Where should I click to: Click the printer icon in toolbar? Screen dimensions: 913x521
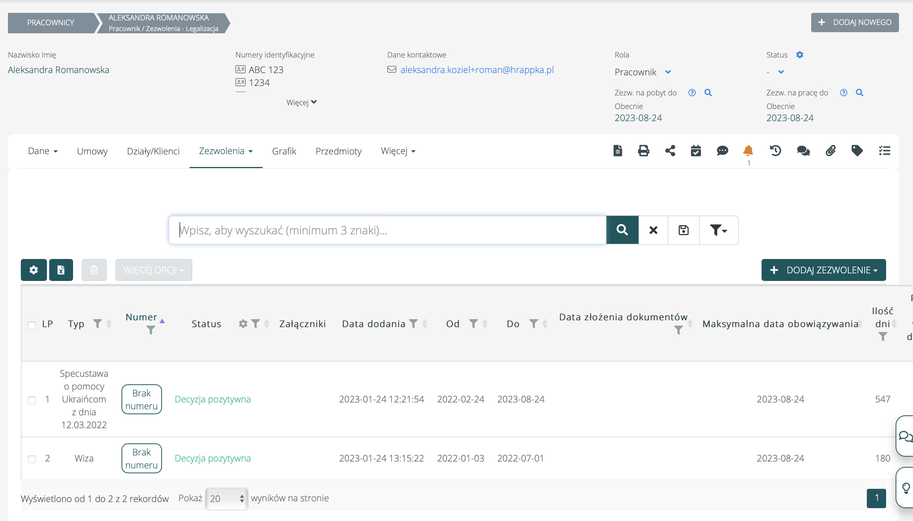coord(643,151)
